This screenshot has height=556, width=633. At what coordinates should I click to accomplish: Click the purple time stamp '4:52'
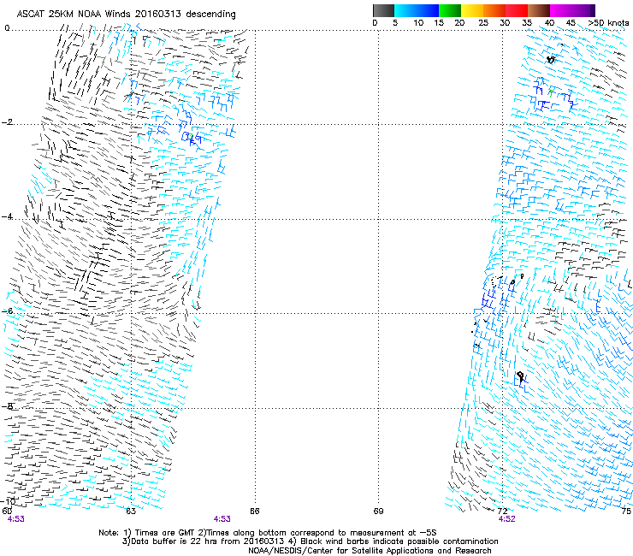(506, 519)
